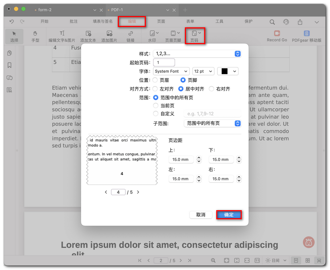
Task: Open the bookmarks sidebar panel
Action: click(x=9, y=65)
